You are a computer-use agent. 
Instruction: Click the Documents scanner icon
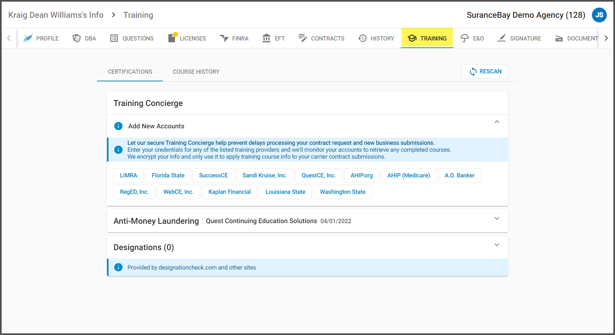(x=559, y=39)
